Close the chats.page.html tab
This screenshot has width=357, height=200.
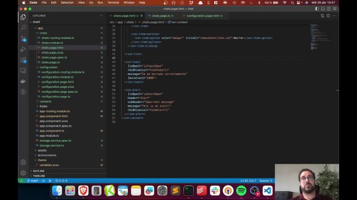(x=142, y=16)
